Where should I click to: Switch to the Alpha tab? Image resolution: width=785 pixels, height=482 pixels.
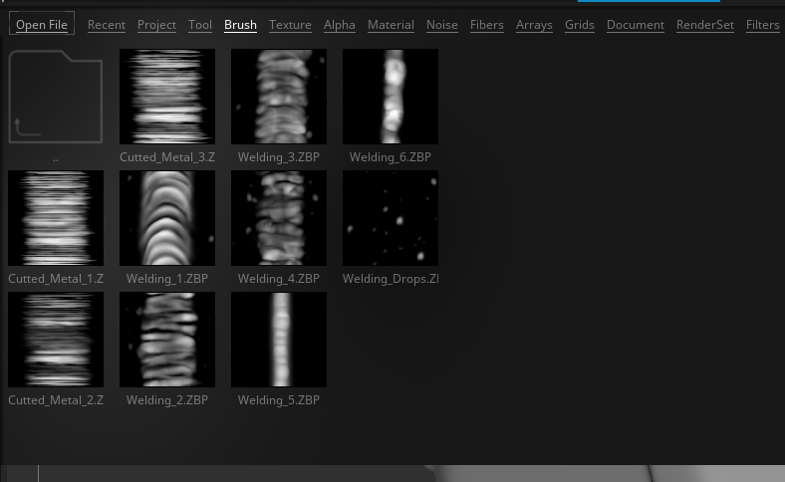[339, 25]
